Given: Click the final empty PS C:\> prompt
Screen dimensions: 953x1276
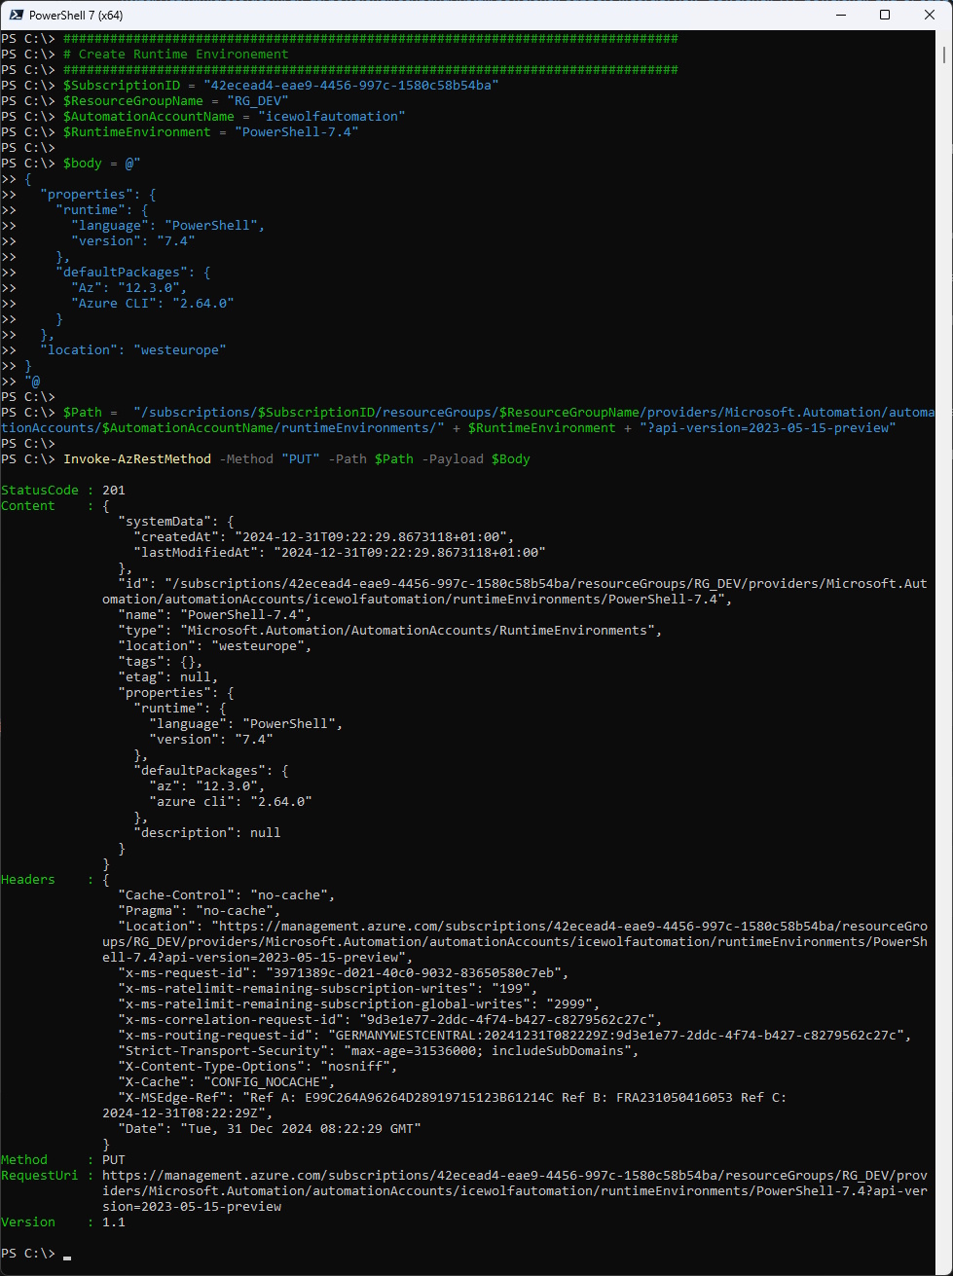Looking at the screenshot, I should (36, 1254).
